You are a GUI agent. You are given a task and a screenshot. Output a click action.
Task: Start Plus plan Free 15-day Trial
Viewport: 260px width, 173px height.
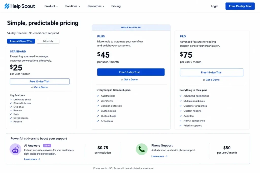pos(131,72)
